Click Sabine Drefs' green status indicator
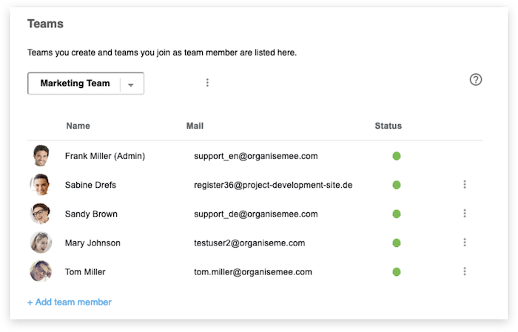Viewport: 518px width, 332px height. click(x=397, y=185)
